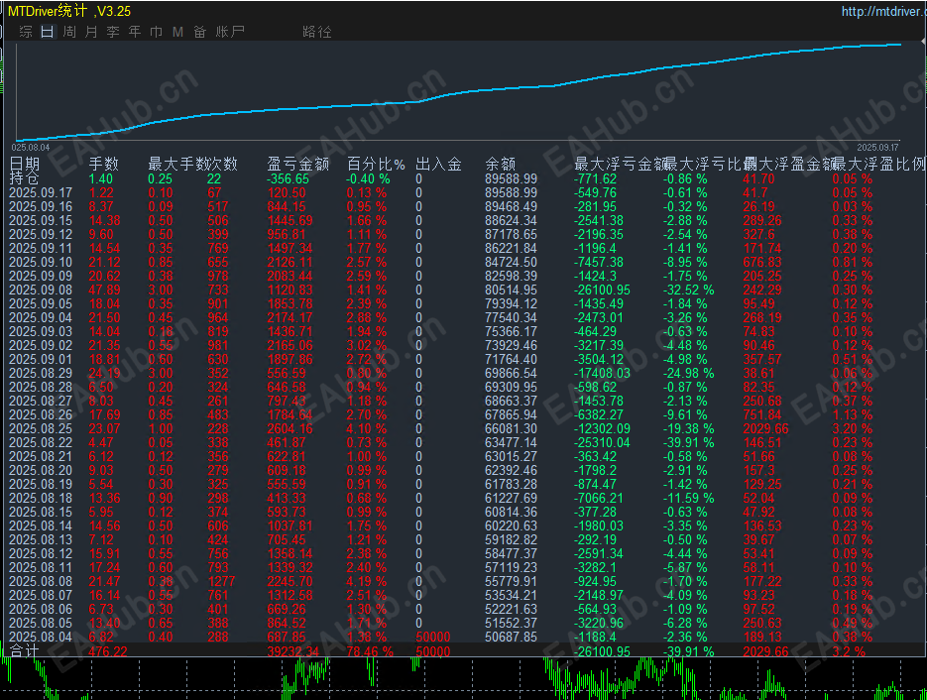The image size is (927, 700).
Task: Click balance 58477.37 in 2025.08.12 row
Action: tap(511, 554)
